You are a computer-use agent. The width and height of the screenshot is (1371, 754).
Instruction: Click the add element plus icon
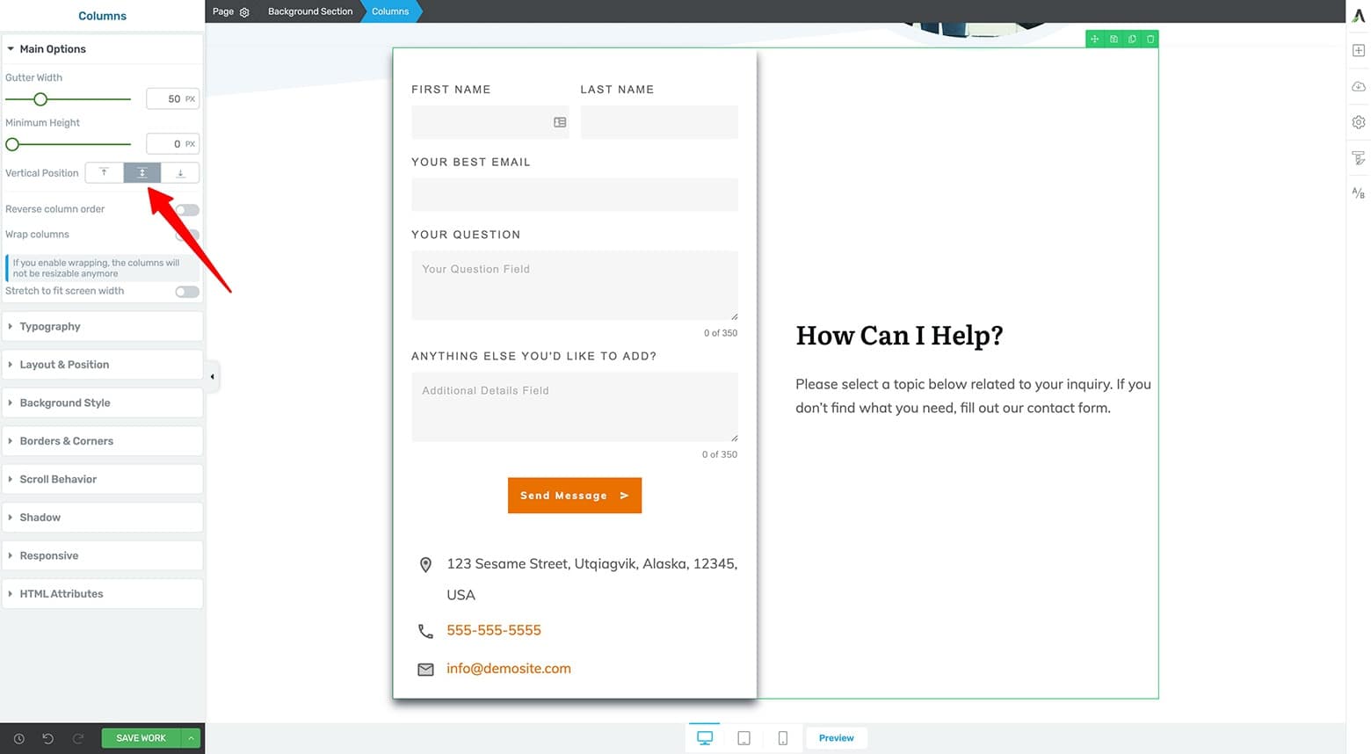point(1358,51)
